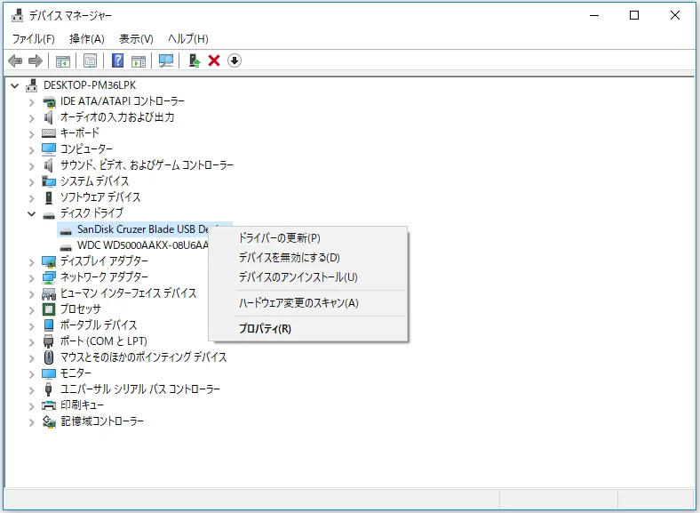Click the blue Help toolbar icon
The height and width of the screenshot is (513, 700).
coord(116,60)
